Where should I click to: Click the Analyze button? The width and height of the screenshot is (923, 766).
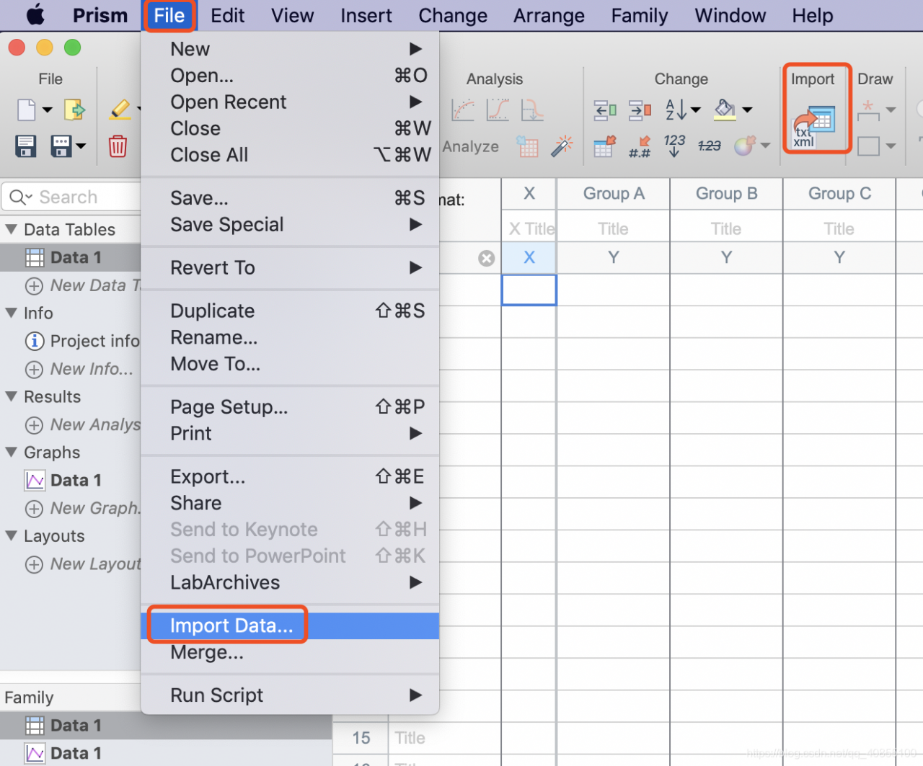click(x=470, y=146)
